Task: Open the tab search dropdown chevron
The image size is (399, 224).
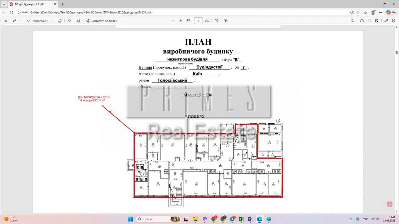Action: 4,4
